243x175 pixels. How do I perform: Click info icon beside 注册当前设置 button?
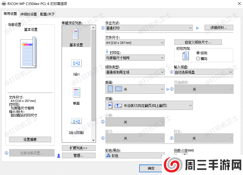click(6, 153)
